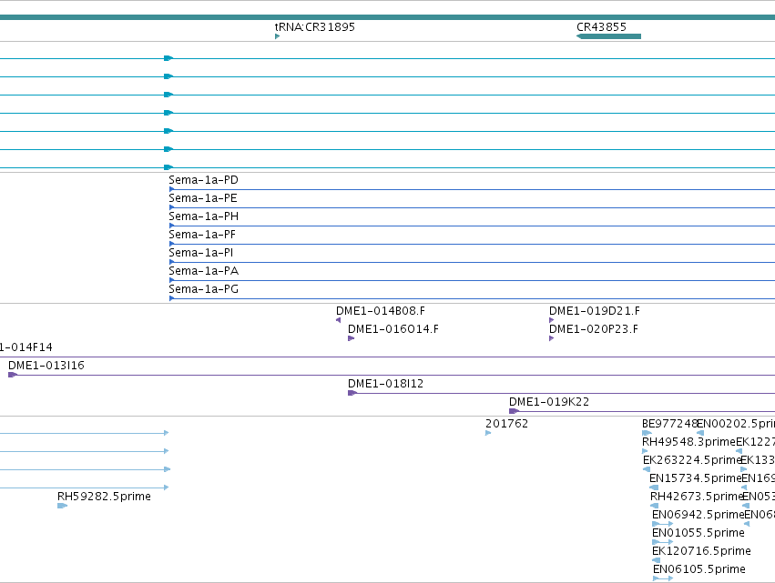The height and width of the screenshot is (583, 775).
Task: Select the BE977248 arrow glyph
Action: 647,433
